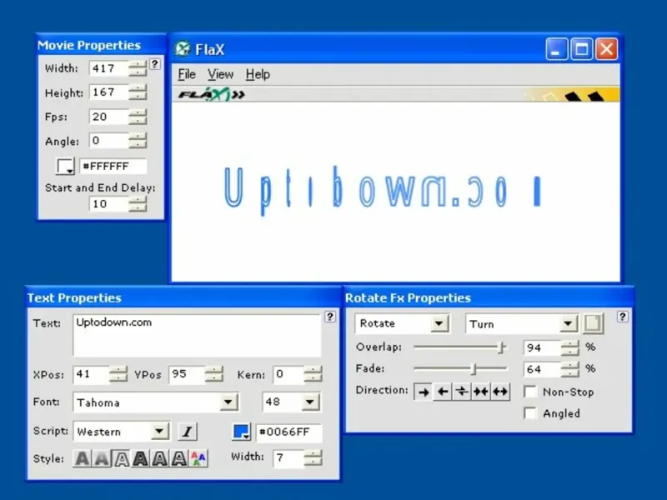Set direction to alternating arrows

click(x=462, y=392)
